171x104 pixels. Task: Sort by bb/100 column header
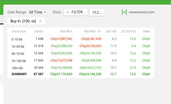click(111, 31)
